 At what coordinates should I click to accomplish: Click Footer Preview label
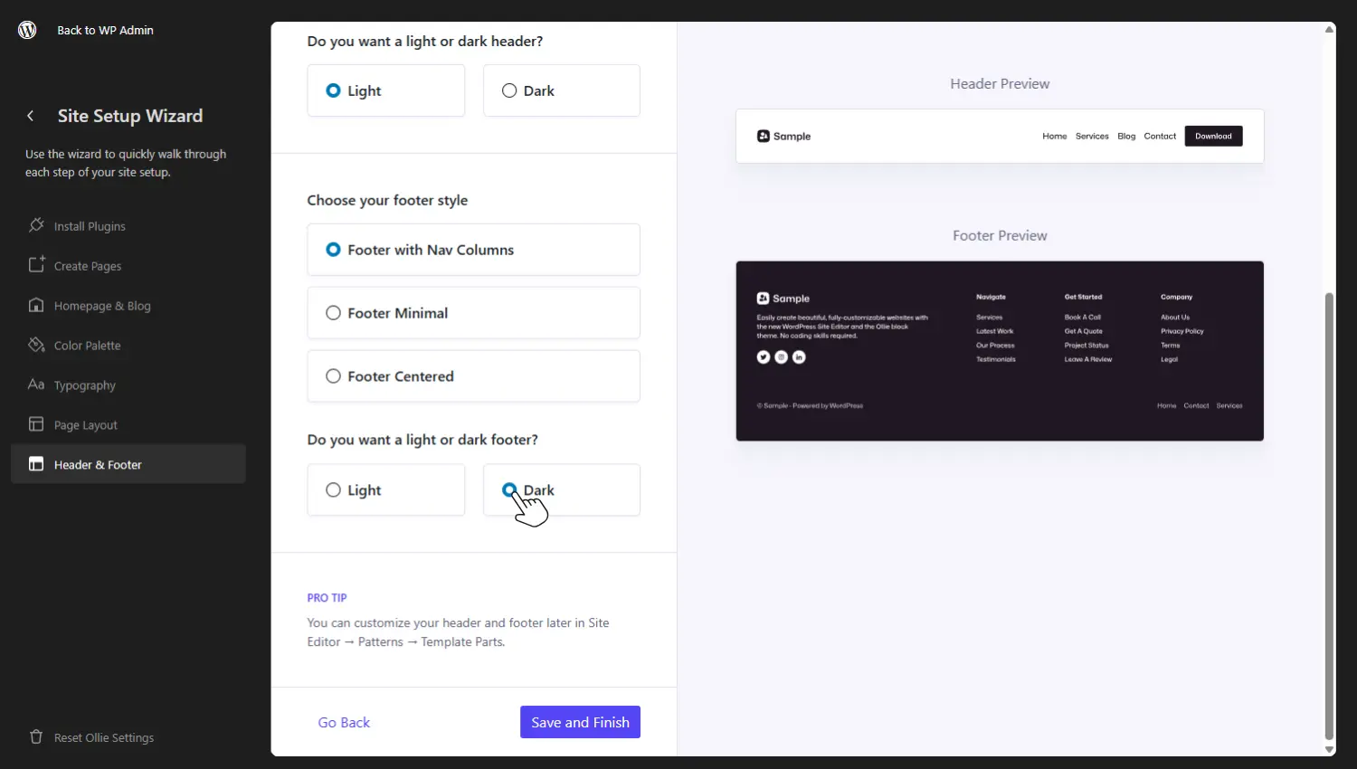pos(1000,235)
